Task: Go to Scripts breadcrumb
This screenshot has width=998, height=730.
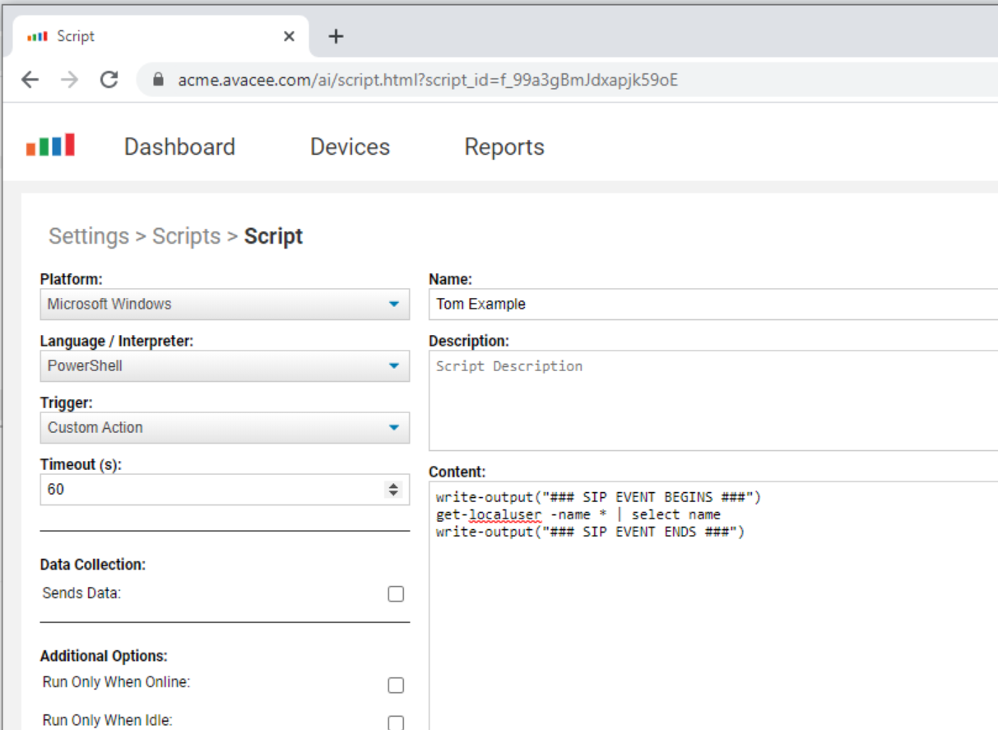Action: [187, 236]
